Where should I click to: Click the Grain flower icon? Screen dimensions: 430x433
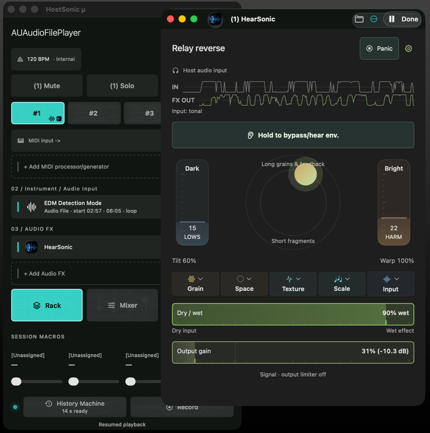191,279
